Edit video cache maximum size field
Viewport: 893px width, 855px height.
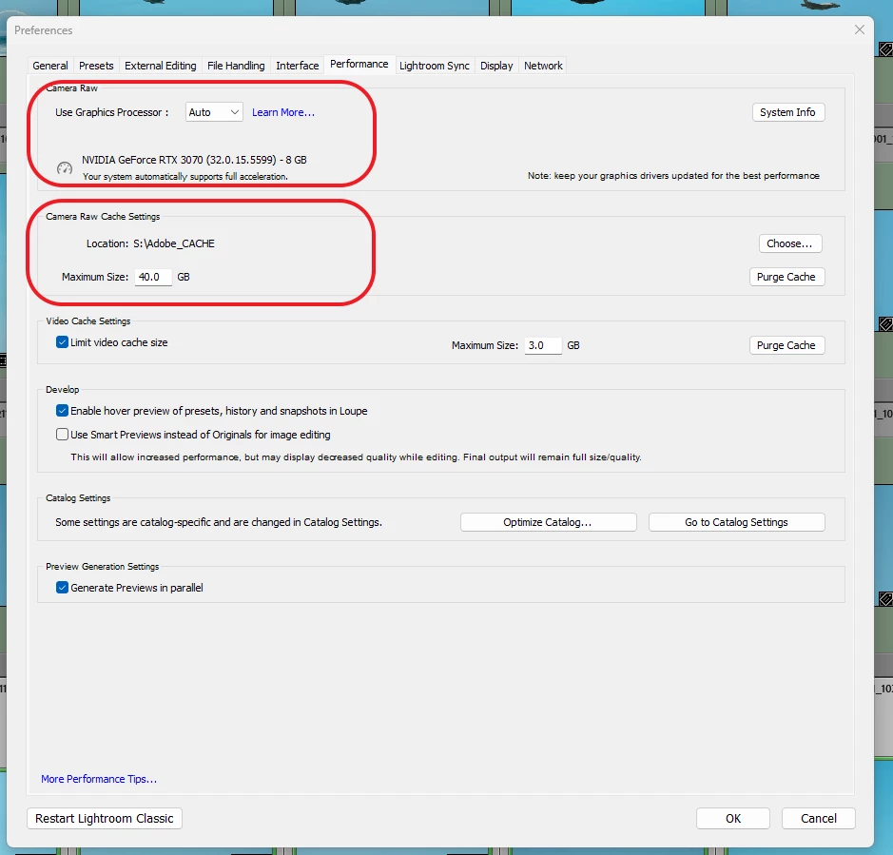click(543, 345)
